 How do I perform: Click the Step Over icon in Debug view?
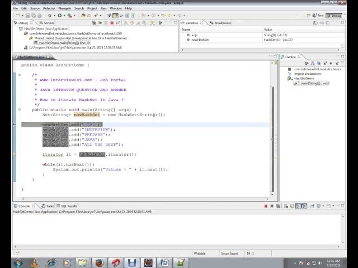click(132, 23)
